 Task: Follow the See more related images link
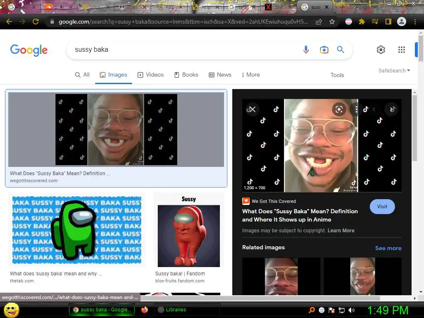click(x=388, y=248)
